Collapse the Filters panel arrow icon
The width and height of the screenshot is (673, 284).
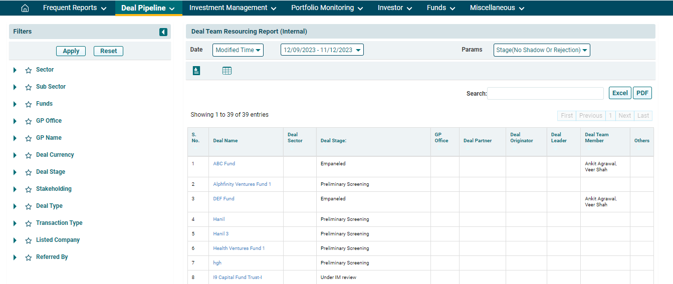(163, 32)
